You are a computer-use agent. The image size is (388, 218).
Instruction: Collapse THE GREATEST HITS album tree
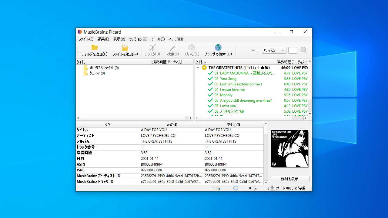pos(198,68)
